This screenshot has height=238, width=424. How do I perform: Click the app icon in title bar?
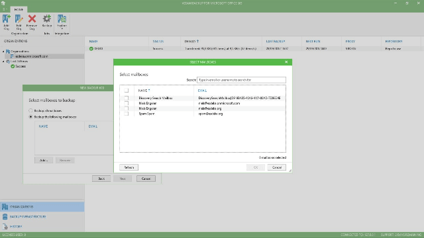tap(3, 3)
